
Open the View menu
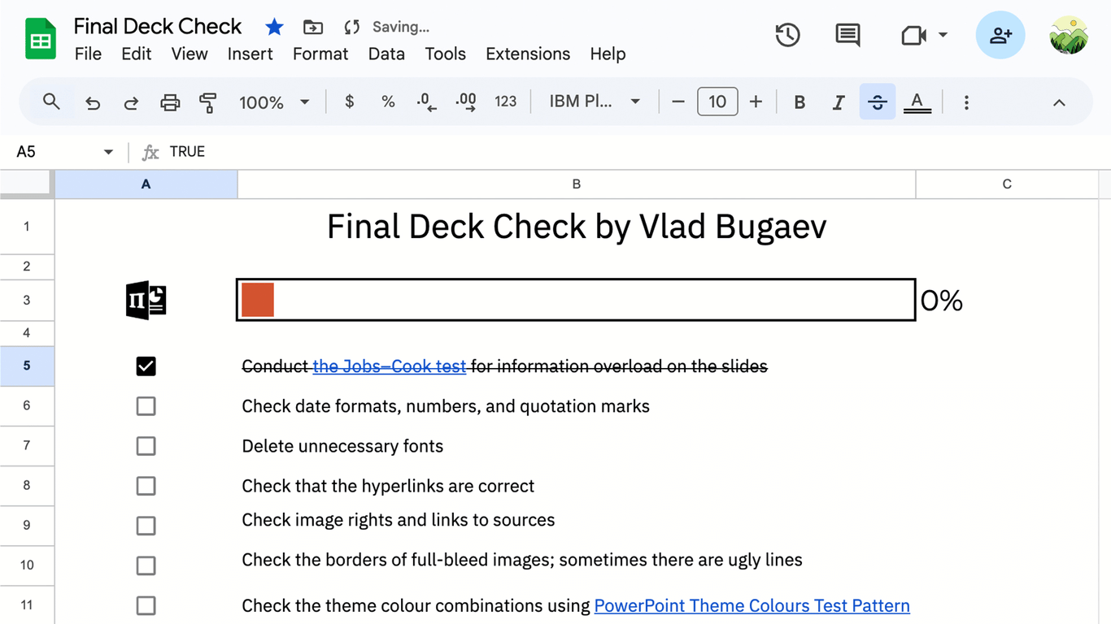pyautogui.click(x=190, y=54)
